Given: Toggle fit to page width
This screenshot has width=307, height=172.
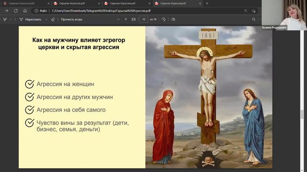Looking at the screenshot, I should 133,19.
